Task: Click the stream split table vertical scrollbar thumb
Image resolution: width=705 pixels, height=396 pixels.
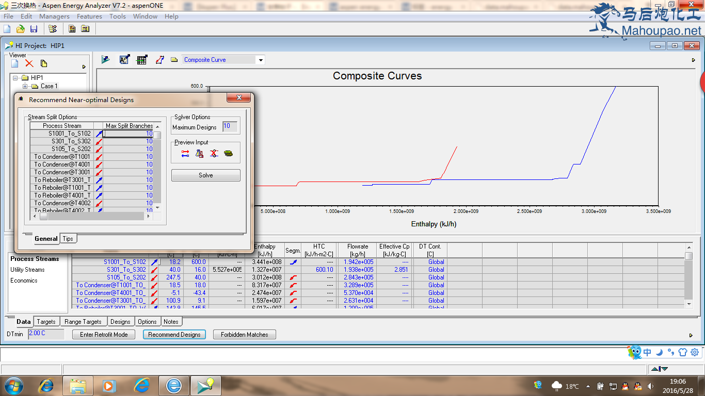Action: (157, 136)
